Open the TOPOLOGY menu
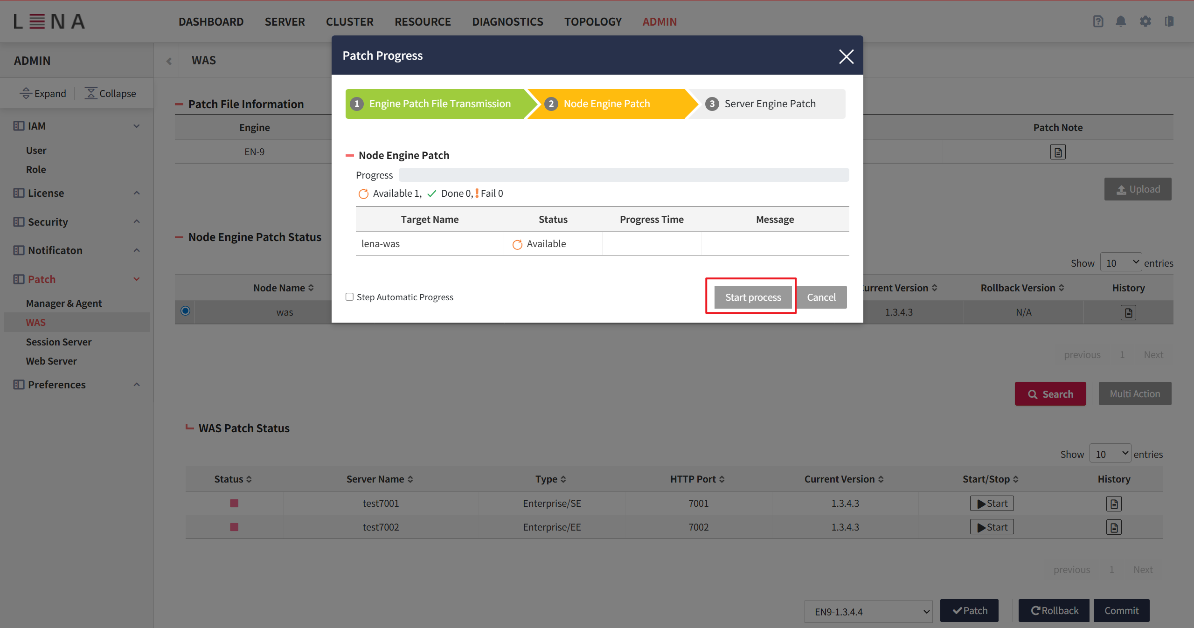The width and height of the screenshot is (1194, 628). [593, 21]
